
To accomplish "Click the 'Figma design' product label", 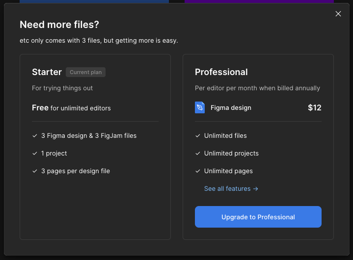I will [231, 108].
